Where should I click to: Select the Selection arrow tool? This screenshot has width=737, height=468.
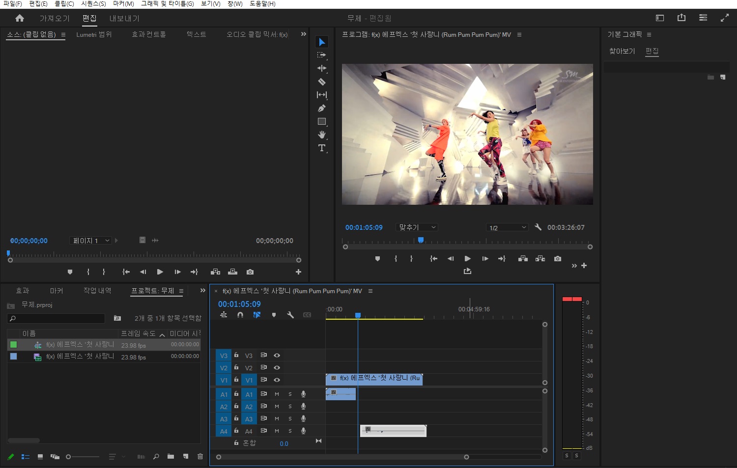pos(322,42)
